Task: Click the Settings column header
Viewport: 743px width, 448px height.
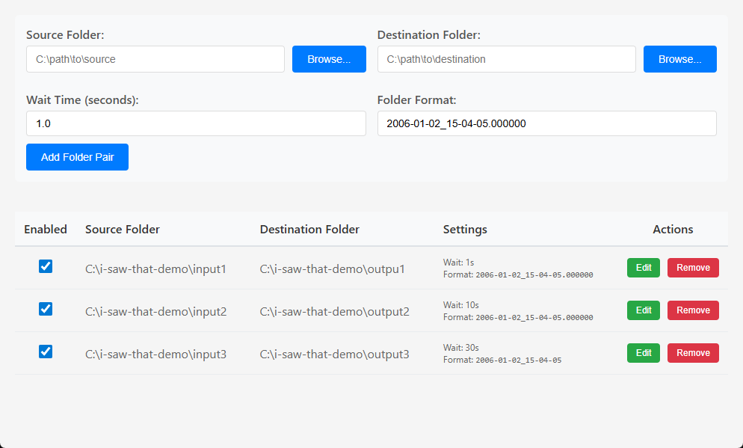Action: coord(465,229)
